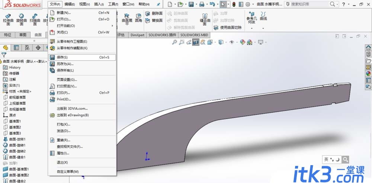Click Swept Surface (扫描曲面) tool

coord(35,19)
